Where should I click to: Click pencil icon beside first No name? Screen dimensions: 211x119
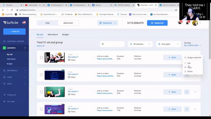click(x=78, y=57)
